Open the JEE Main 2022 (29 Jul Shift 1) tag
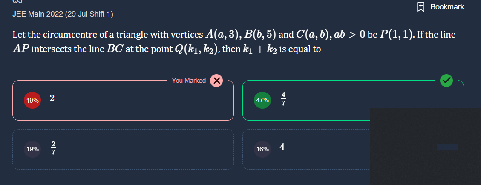The height and width of the screenshot is (185, 481). [63, 14]
